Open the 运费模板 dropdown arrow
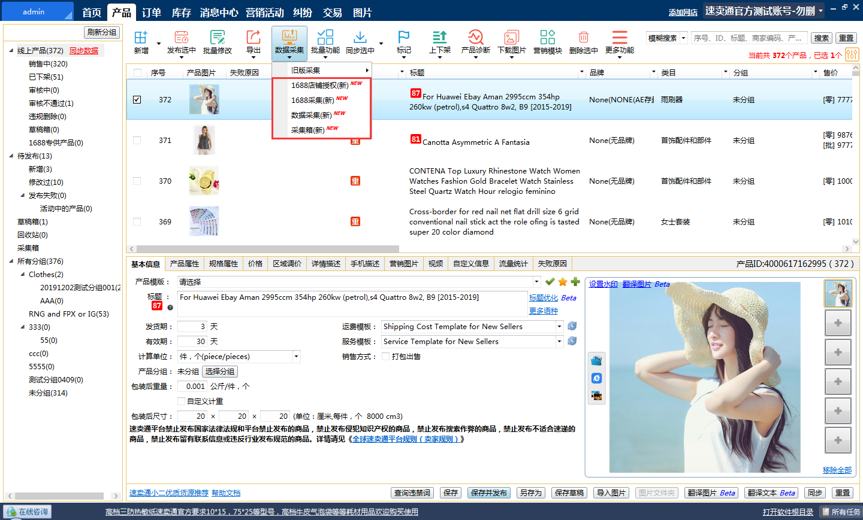The height and width of the screenshot is (520, 863). [x=559, y=326]
